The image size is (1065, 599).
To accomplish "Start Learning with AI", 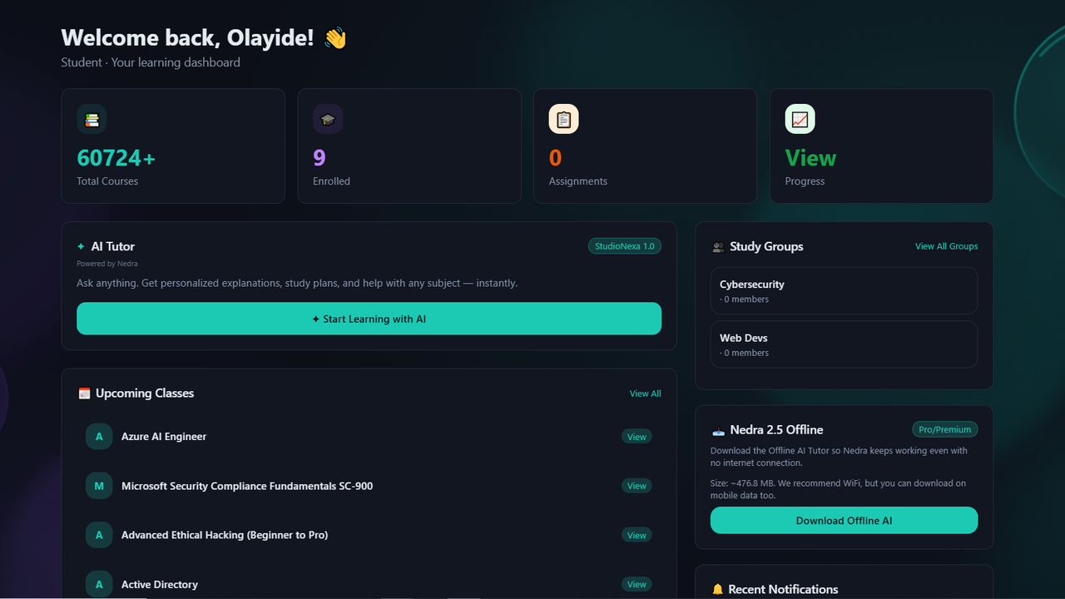I will pos(369,319).
